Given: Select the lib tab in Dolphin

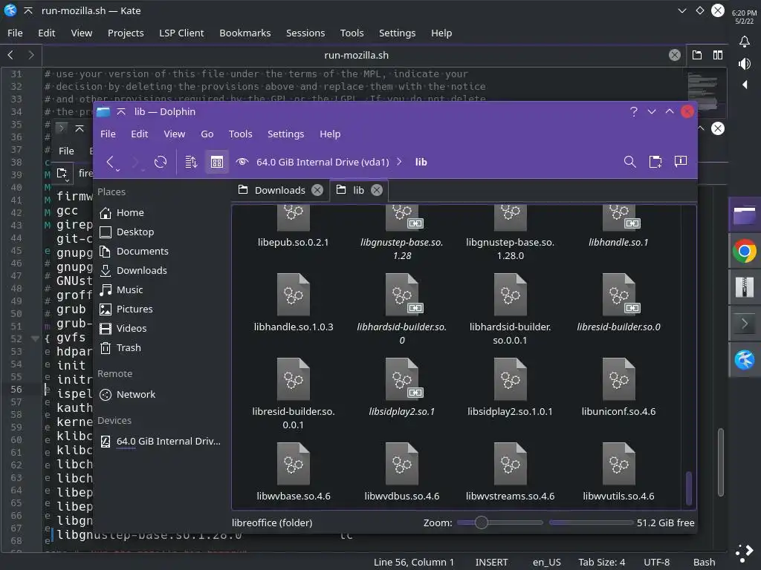Looking at the screenshot, I should click(359, 190).
